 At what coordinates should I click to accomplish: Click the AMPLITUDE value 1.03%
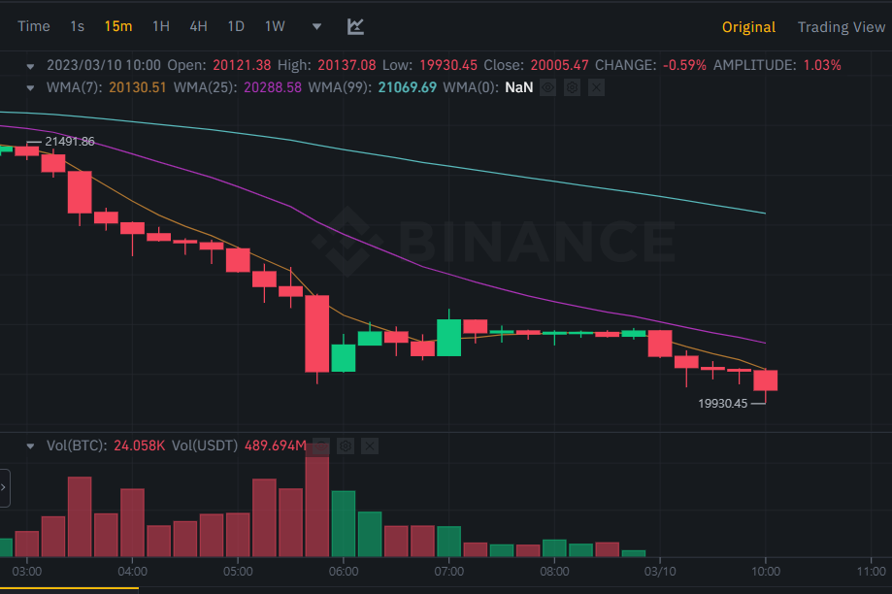coord(822,65)
